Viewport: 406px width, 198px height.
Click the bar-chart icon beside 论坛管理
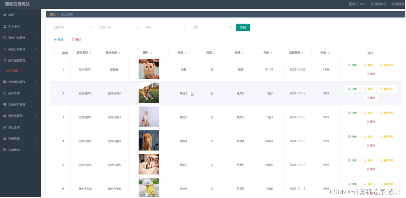(5, 127)
